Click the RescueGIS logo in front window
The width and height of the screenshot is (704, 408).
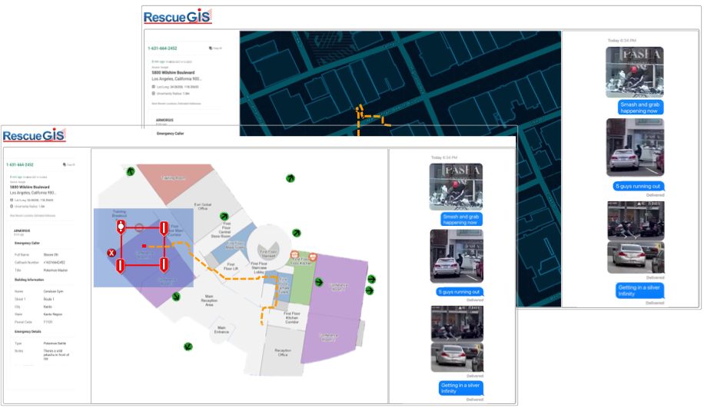[x=34, y=137]
